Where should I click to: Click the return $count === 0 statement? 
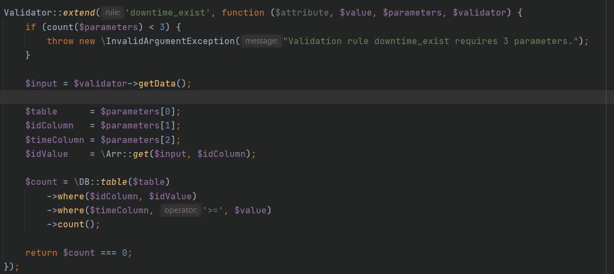[78, 253]
